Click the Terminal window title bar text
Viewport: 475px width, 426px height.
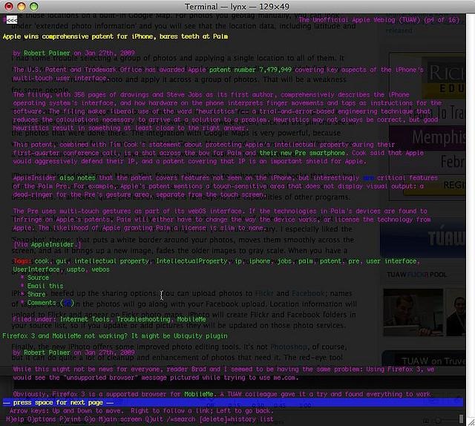237,6
